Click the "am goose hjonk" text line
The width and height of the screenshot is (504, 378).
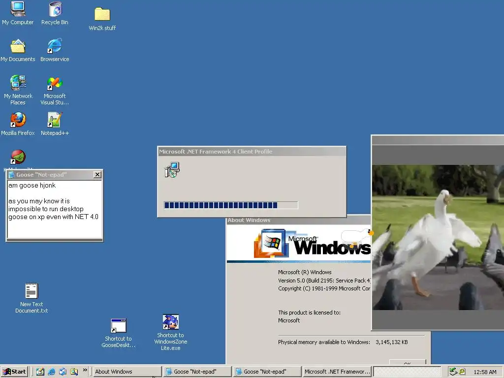click(x=32, y=186)
